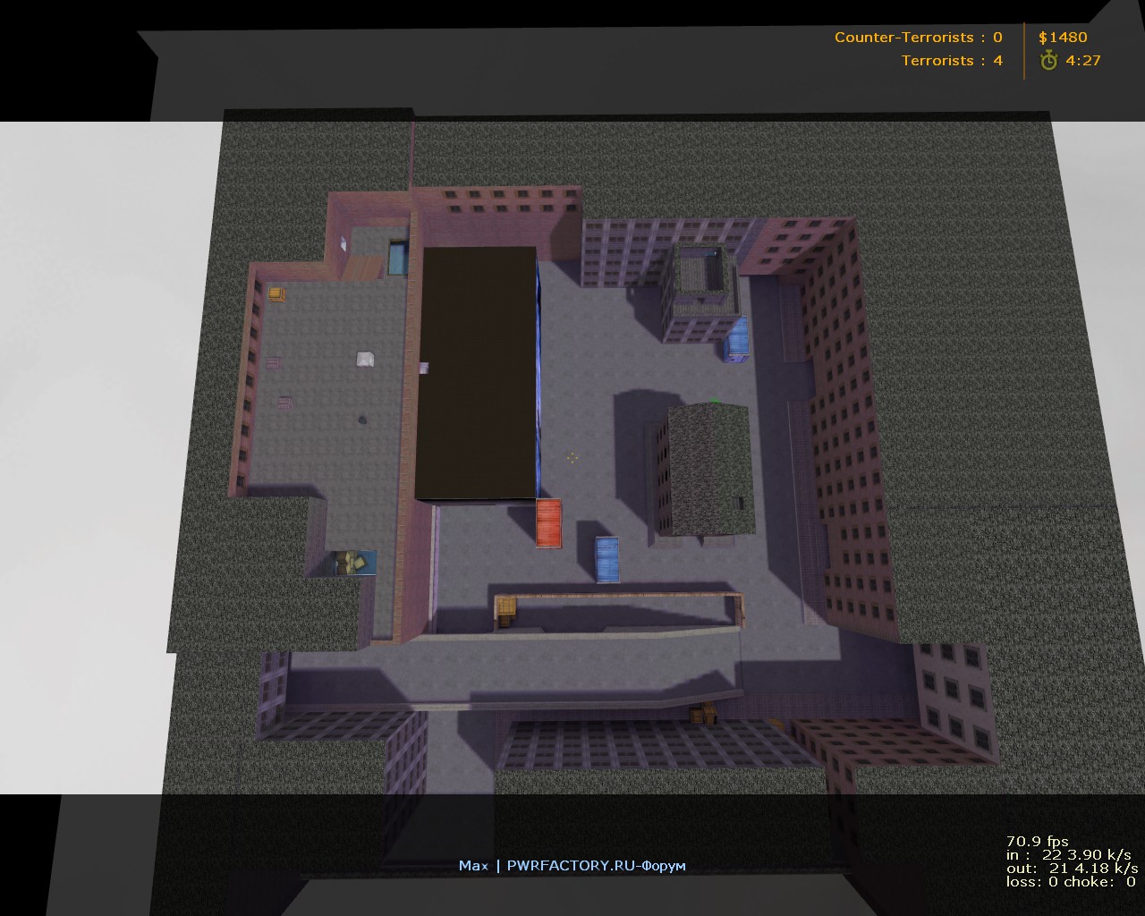Click the large black rooftop in overview
The image size is (1145, 916).
478,372
